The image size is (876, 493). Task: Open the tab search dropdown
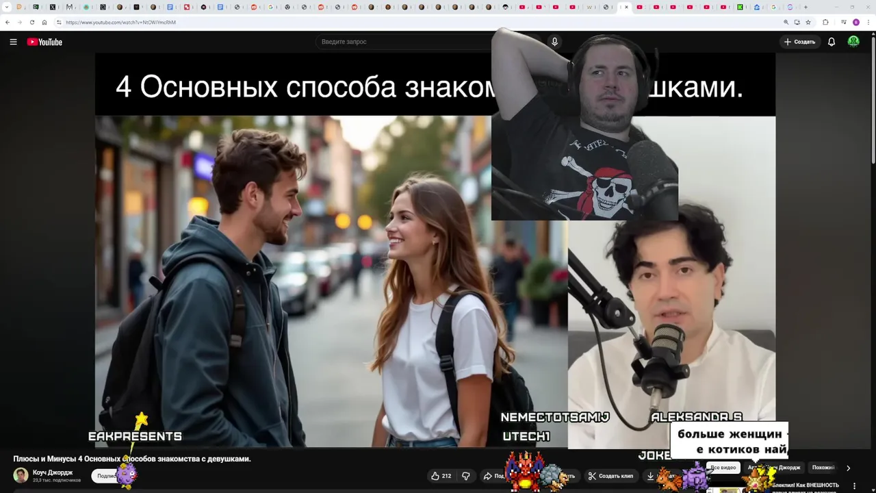(7, 7)
